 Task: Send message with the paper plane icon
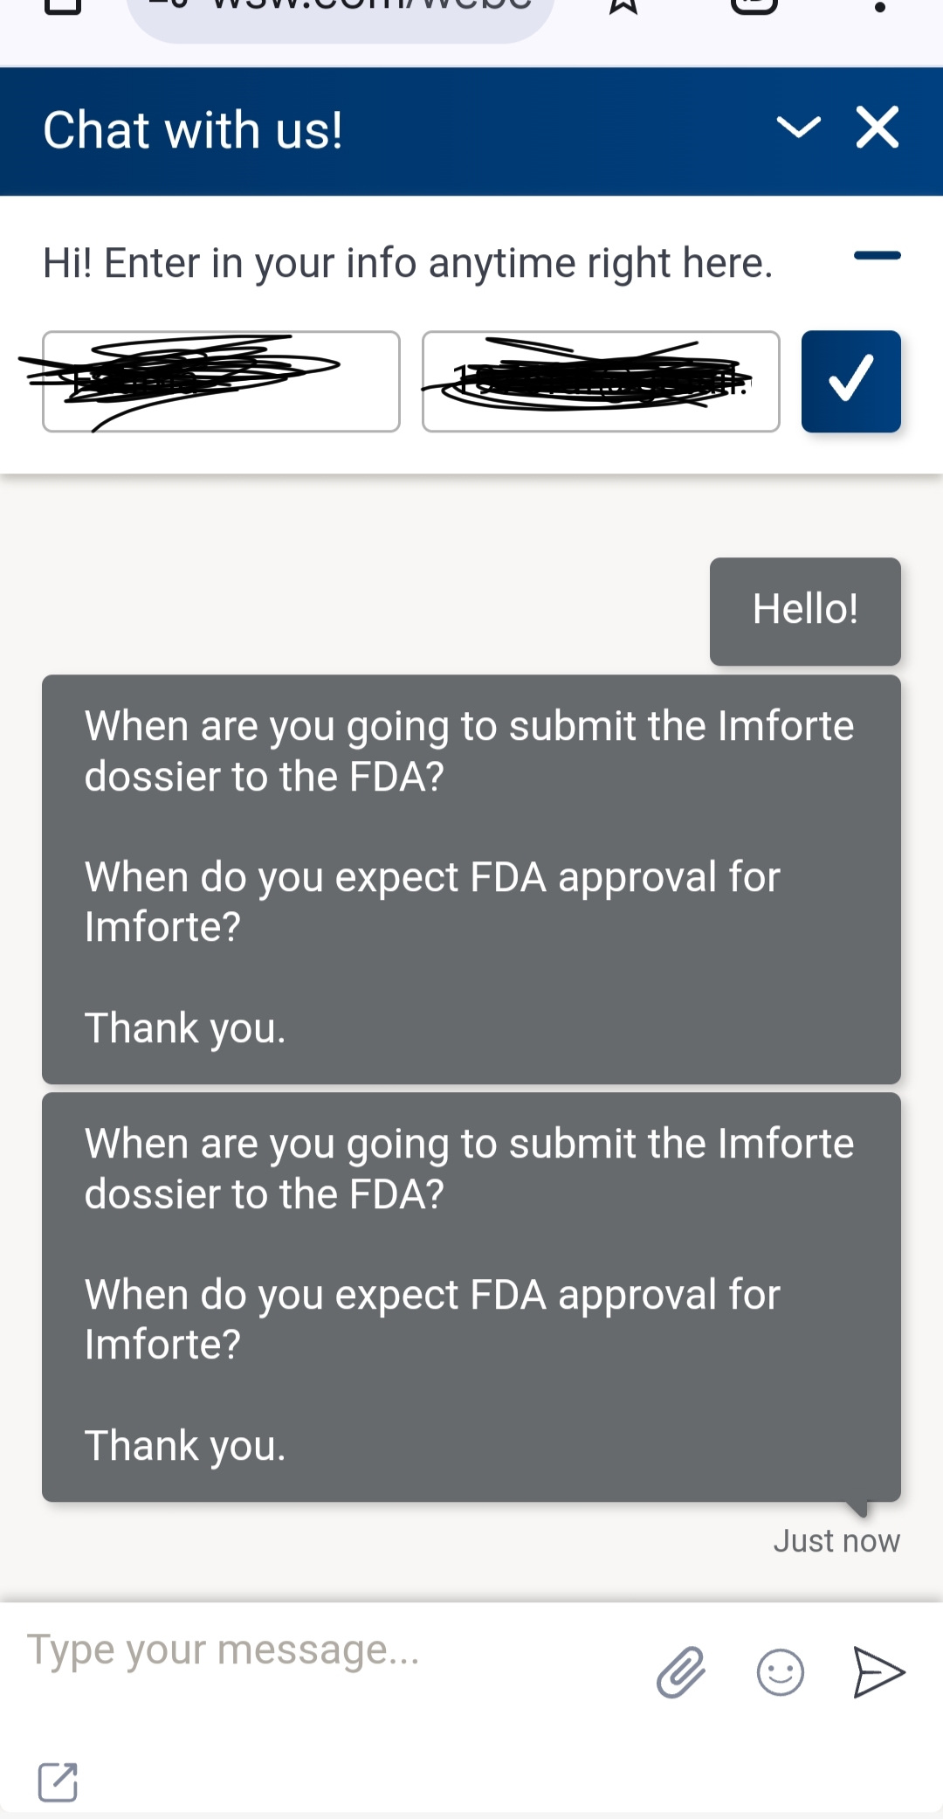coord(878,1672)
